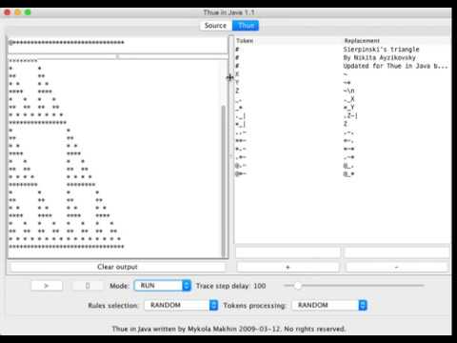Click the run arrow button
The width and height of the screenshot is (457, 343).
coord(47,286)
